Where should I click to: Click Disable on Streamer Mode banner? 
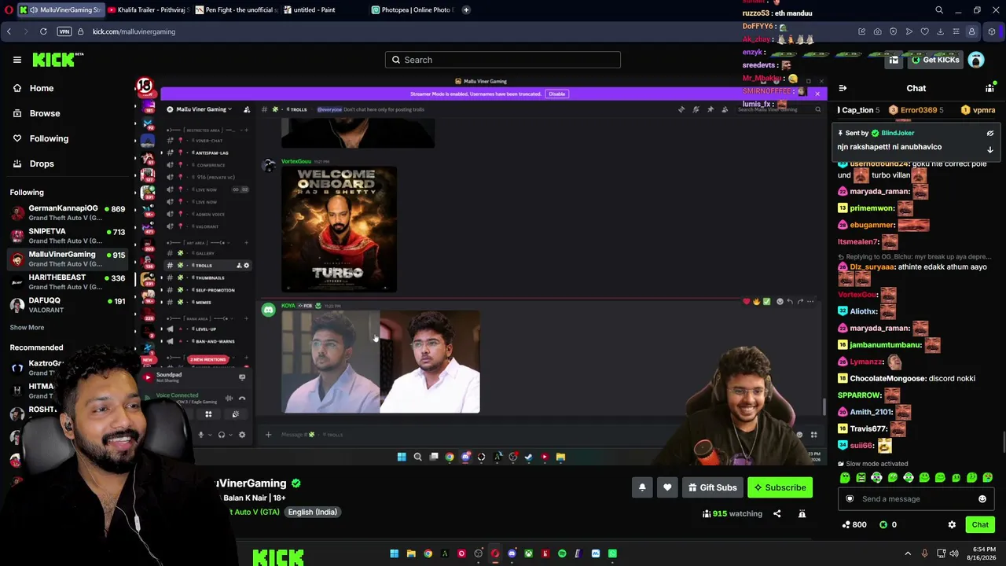tap(556, 94)
